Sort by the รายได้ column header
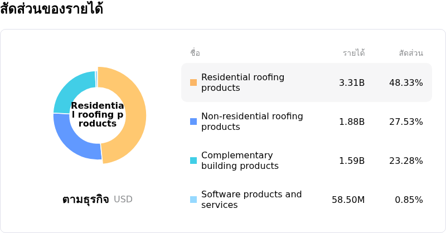 coord(353,53)
